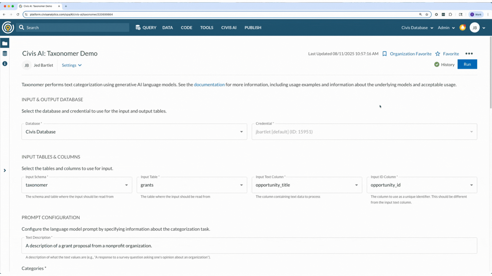Click the browser back arrow
Image resolution: width=492 pixels, height=276 pixels.
[x=4, y=15]
